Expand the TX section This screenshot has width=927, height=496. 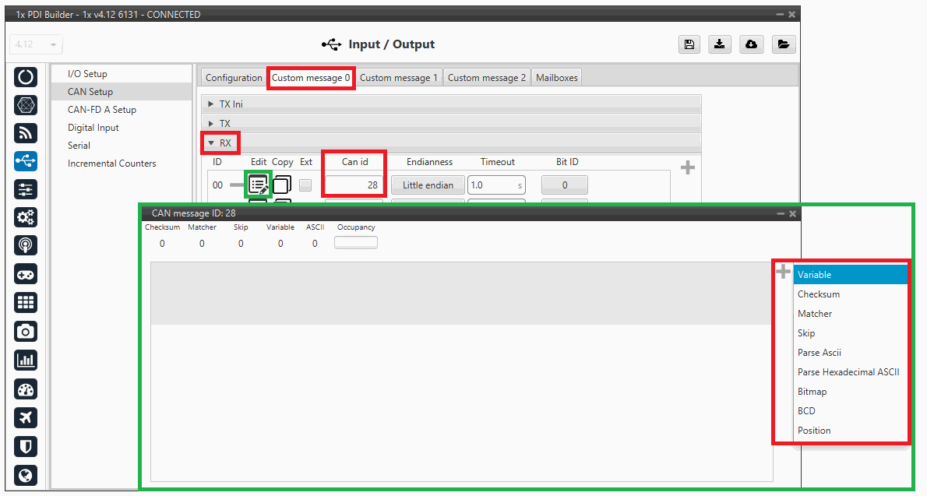click(x=451, y=124)
